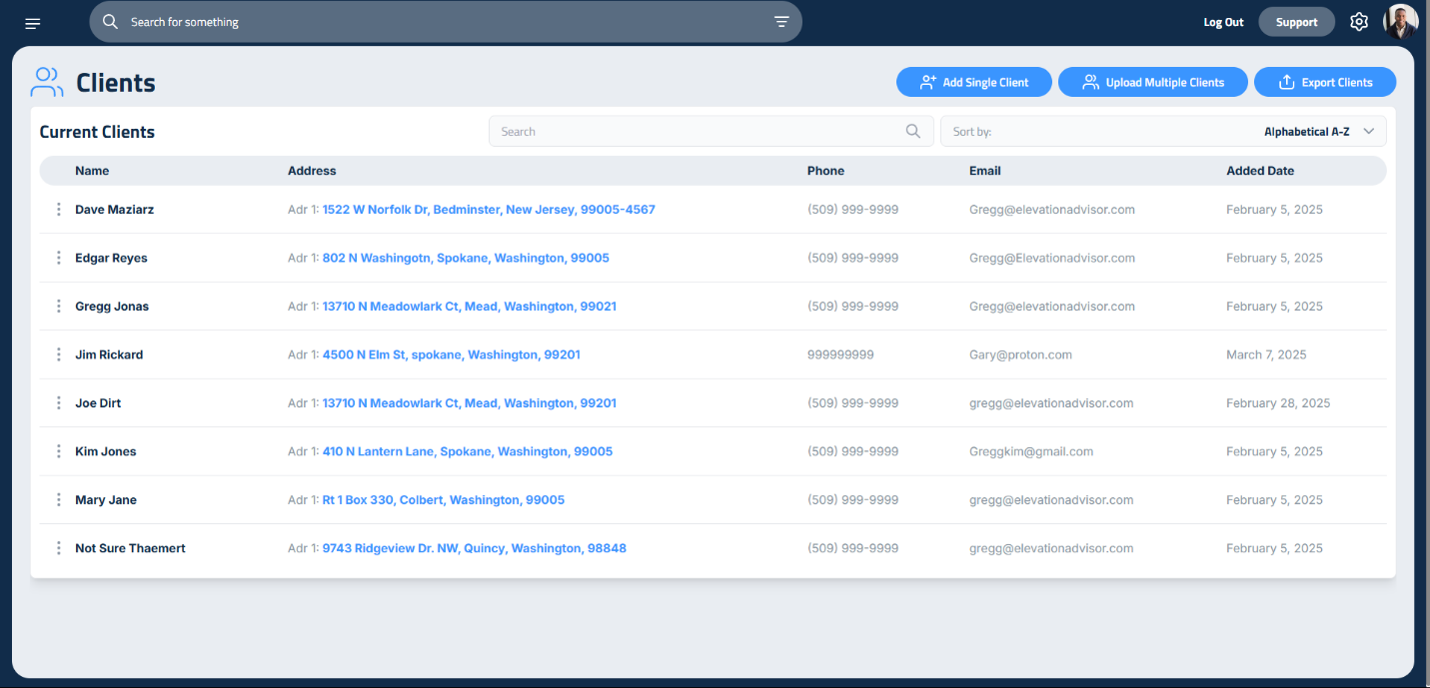
Task: Open Edgar Reyes address link
Action: [465, 258]
